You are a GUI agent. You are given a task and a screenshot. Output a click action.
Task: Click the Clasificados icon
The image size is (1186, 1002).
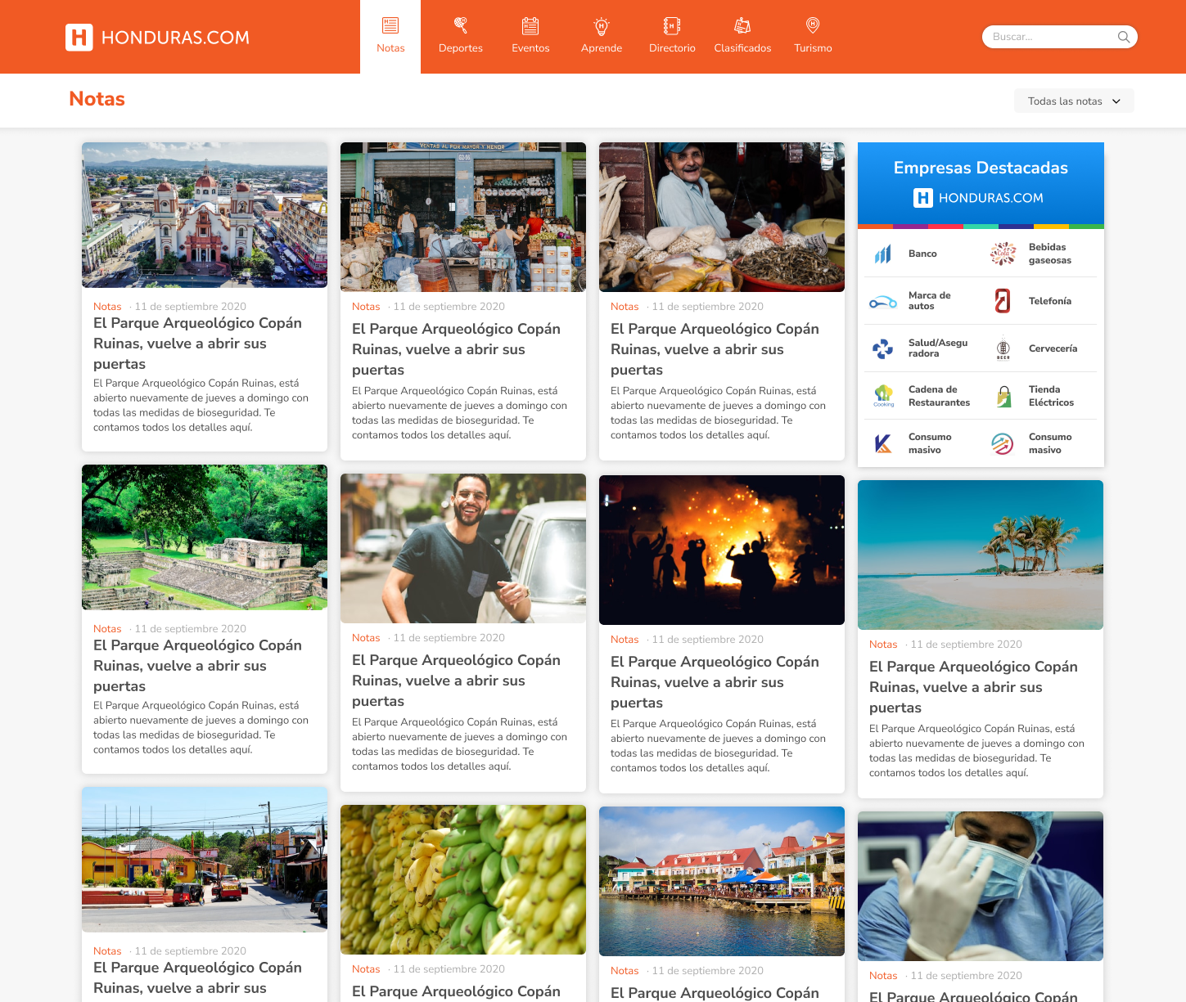pos(742,25)
